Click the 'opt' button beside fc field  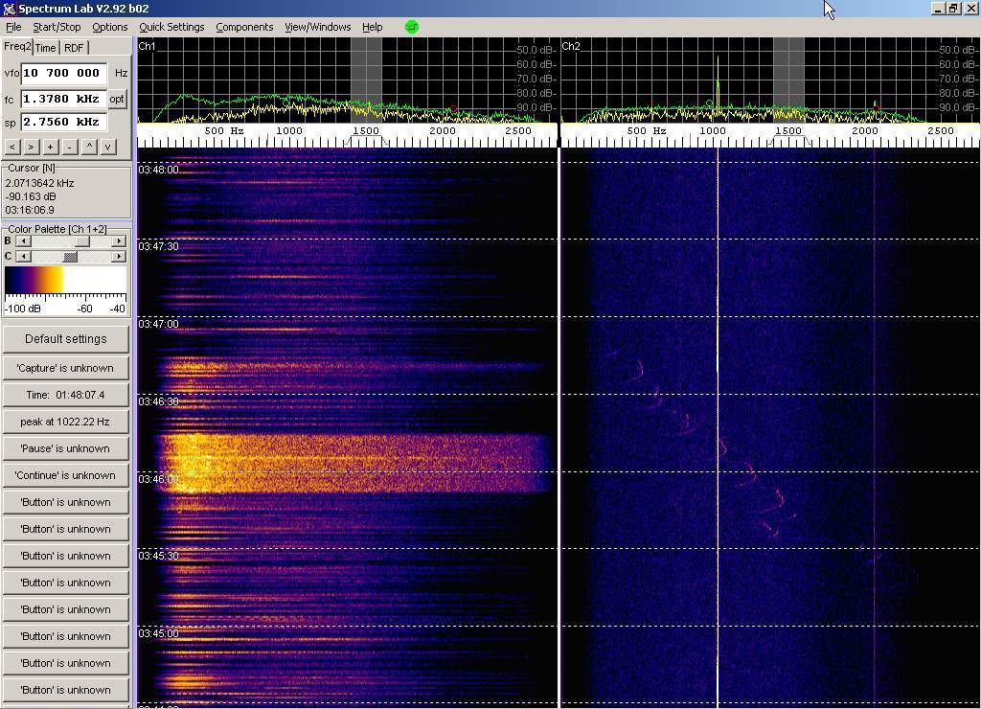pos(117,99)
